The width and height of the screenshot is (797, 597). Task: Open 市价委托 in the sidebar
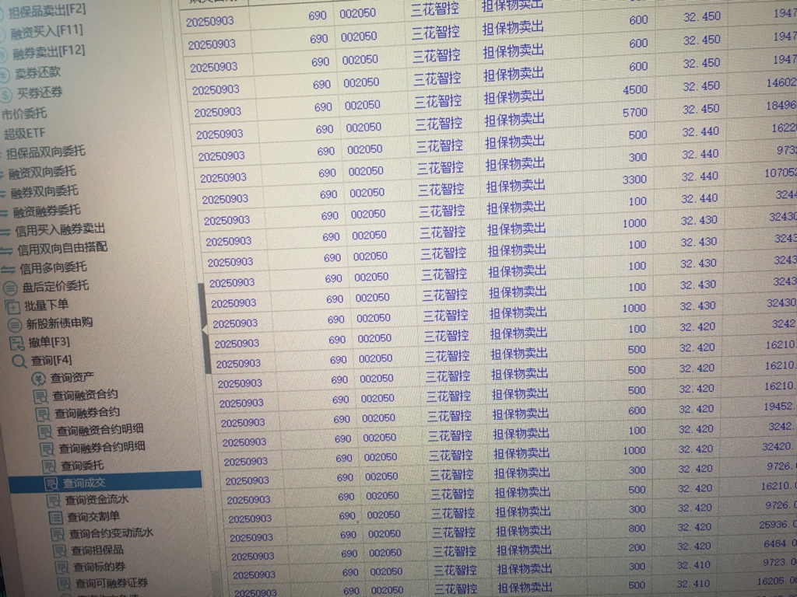[x=24, y=113]
